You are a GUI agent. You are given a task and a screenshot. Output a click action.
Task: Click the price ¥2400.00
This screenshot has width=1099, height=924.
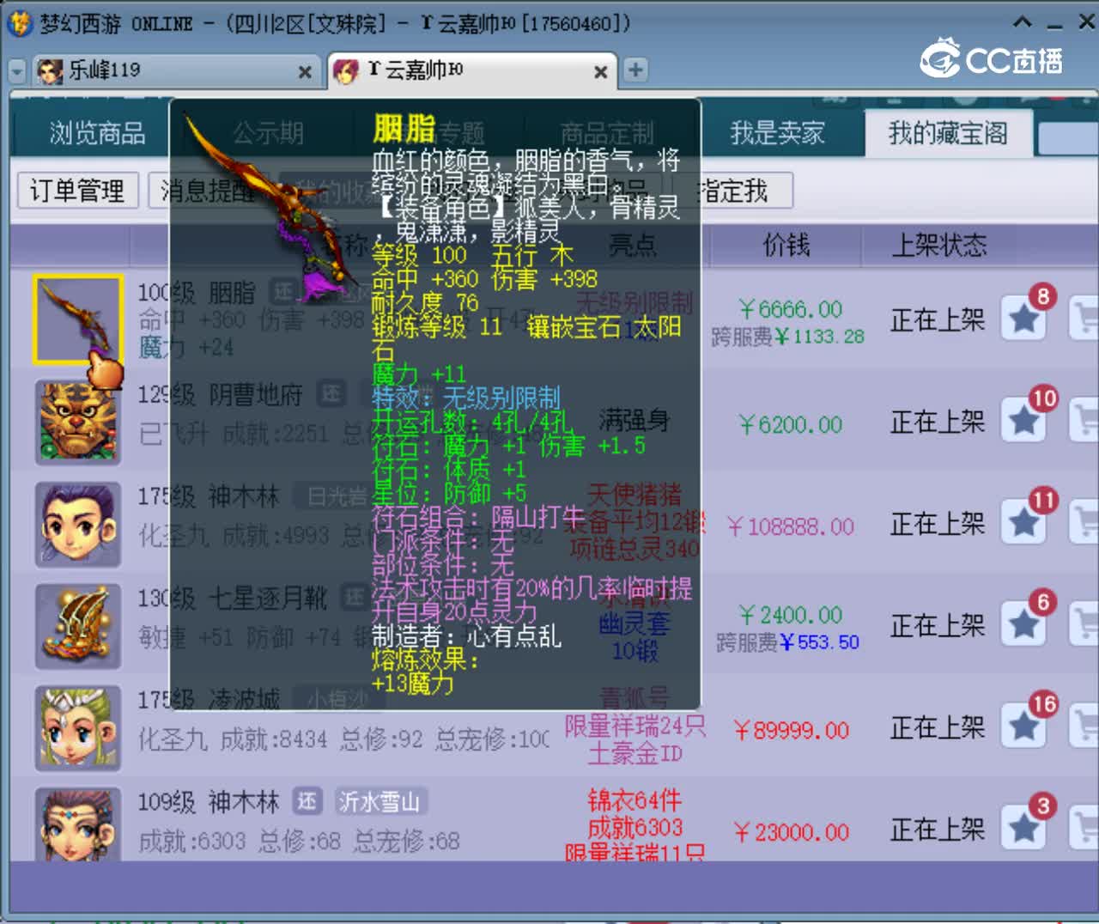click(x=790, y=615)
